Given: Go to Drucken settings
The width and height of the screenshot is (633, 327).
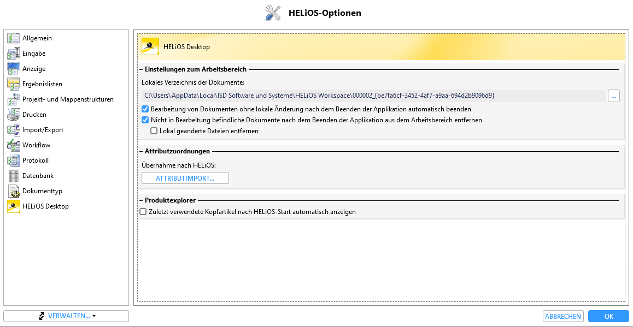Looking at the screenshot, I should pos(34,115).
